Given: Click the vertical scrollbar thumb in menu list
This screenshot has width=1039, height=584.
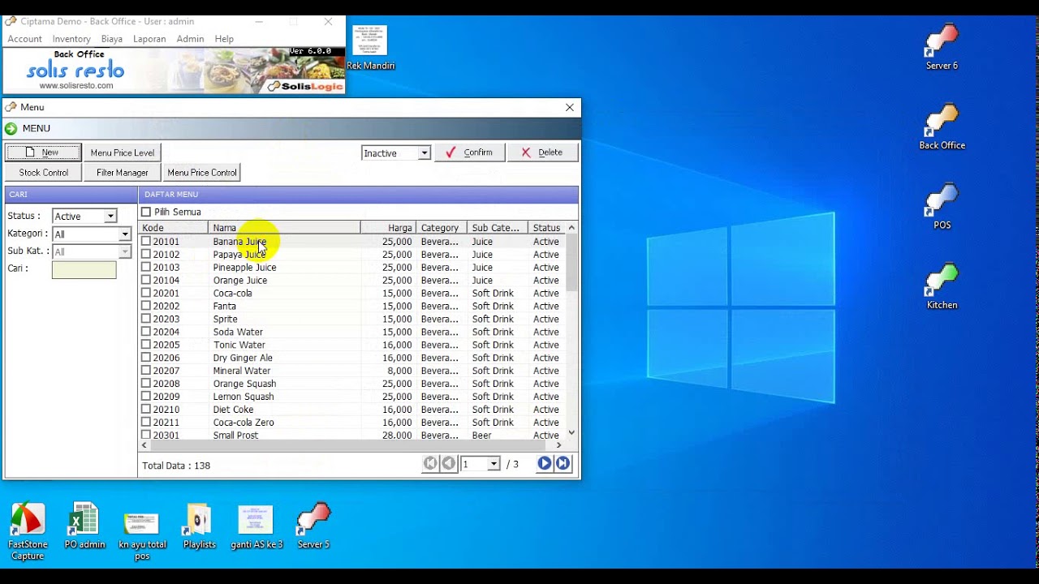Looking at the screenshot, I should [x=571, y=262].
